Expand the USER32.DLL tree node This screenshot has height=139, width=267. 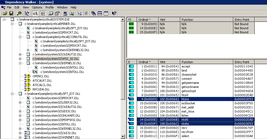coord(20,102)
